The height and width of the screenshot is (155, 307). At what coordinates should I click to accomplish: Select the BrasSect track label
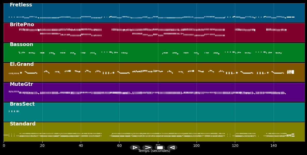(x=22, y=104)
